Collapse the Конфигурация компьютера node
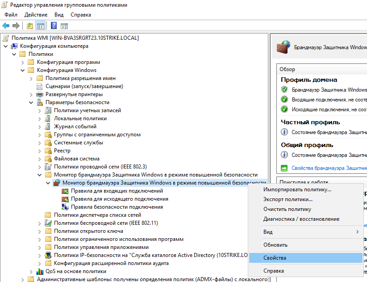367x282 pixels. tap(6, 46)
